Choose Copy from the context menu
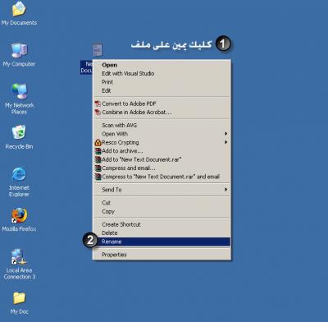This screenshot has width=328, height=322. (x=162, y=212)
